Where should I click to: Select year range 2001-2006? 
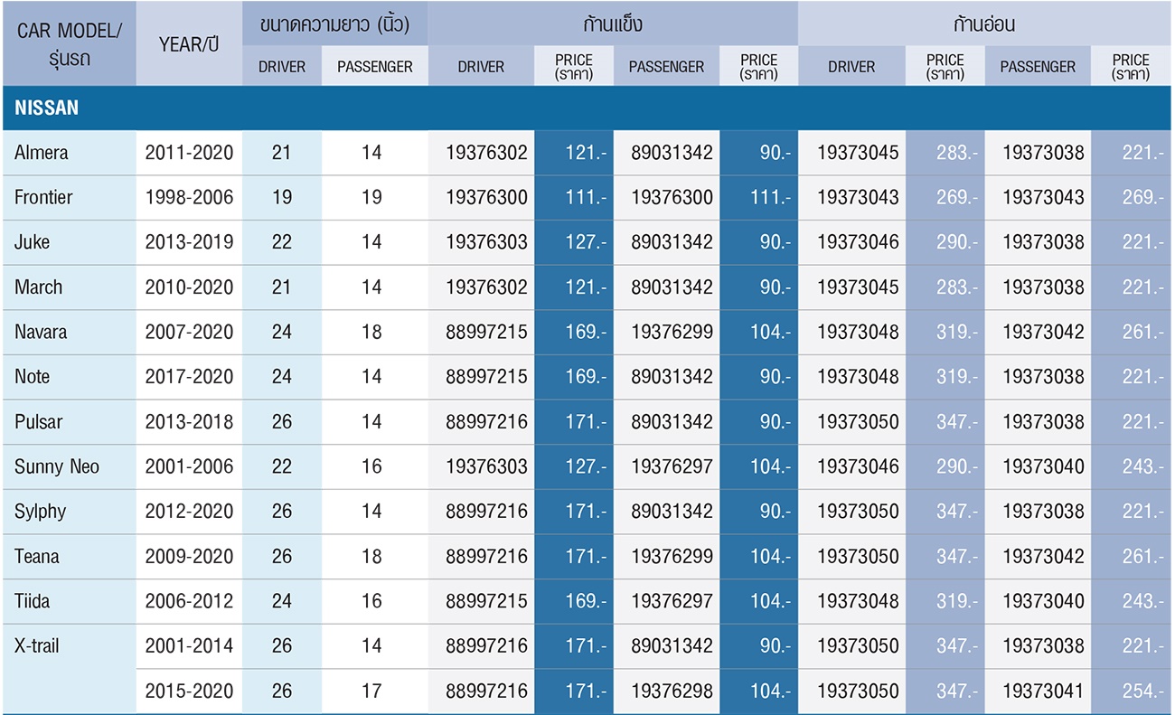tap(189, 466)
